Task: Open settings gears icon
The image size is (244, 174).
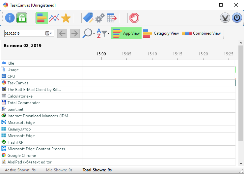Action: click(x=100, y=18)
